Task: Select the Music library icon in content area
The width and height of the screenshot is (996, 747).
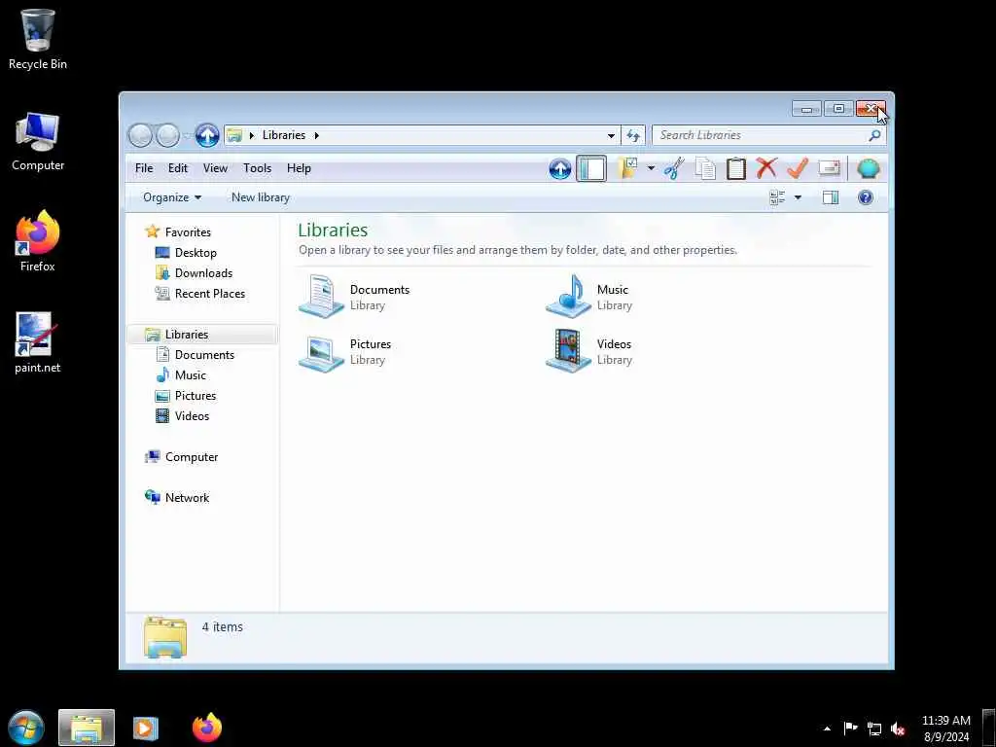Action: click(x=569, y=297)
